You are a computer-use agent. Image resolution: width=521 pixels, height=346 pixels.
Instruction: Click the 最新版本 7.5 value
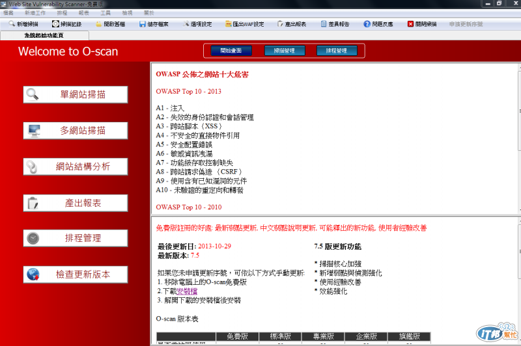click(x=195, y=256)
